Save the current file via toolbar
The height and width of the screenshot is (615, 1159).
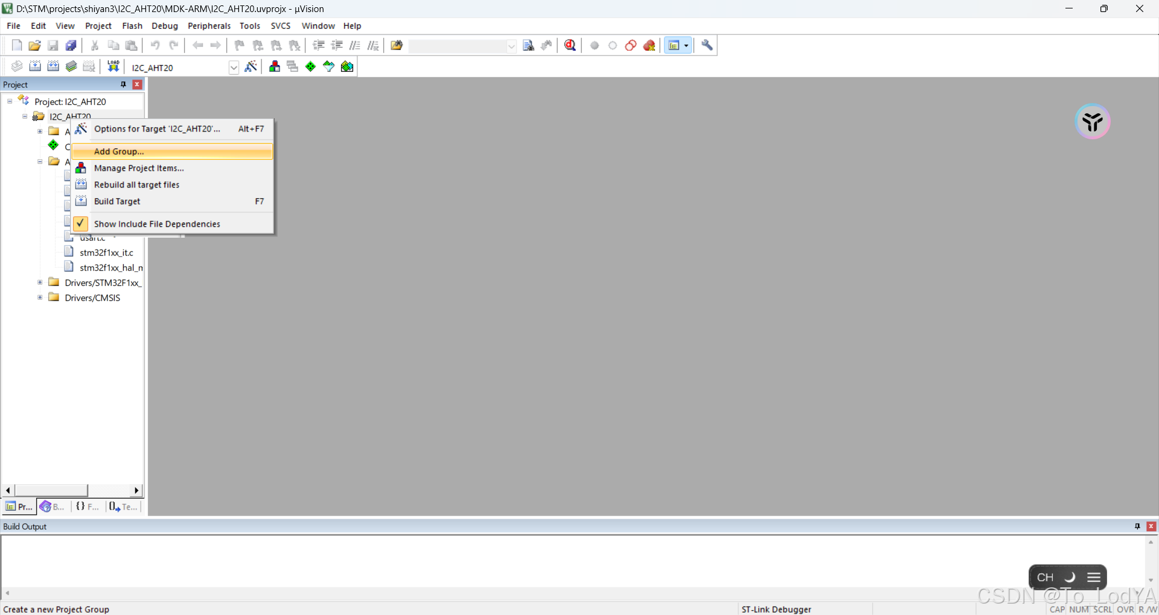point(53,45)
